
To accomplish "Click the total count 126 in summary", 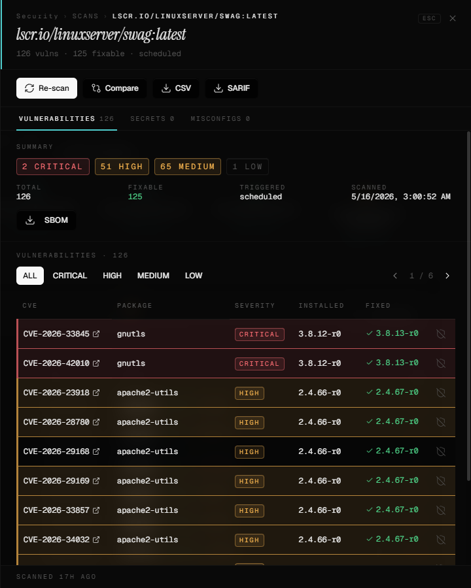I will point(24,197).
